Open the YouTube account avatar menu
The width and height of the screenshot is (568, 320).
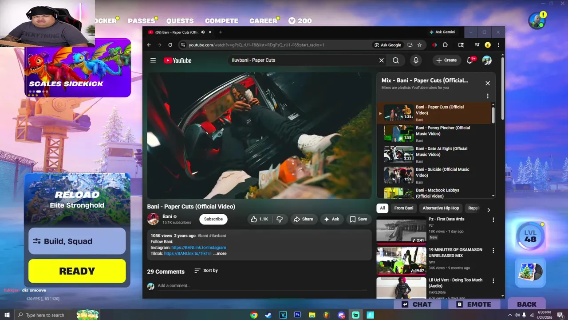click(487, 60)
